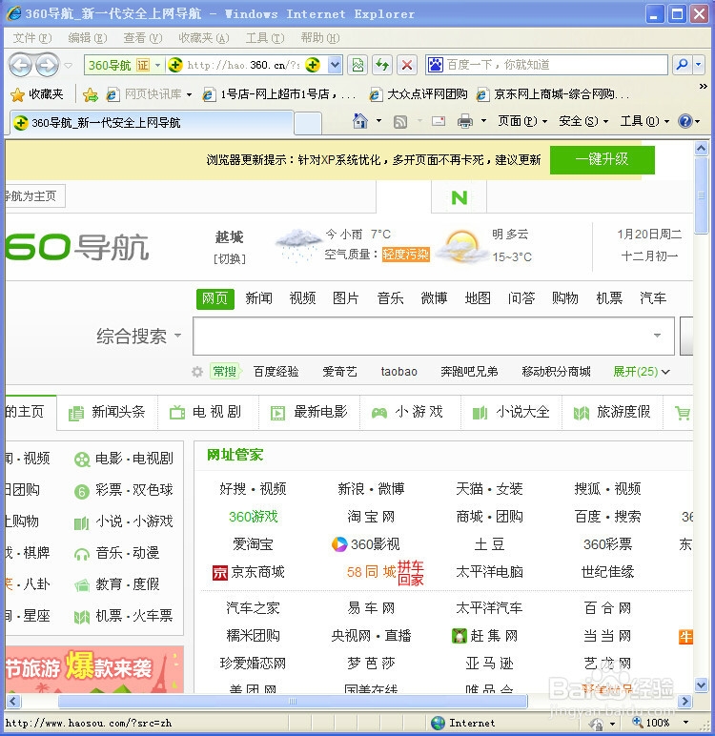Open dropdown arrow inside main search box
Screen dimensions: 715x736
pyautogui.click(x=657, y=336)
